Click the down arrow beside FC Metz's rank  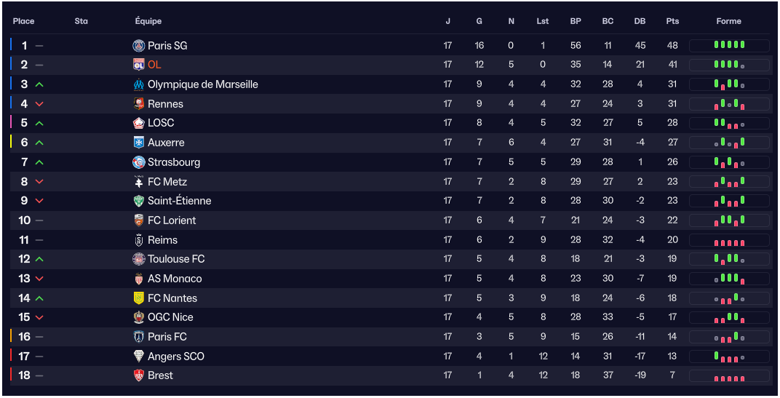tap(39, 182)
